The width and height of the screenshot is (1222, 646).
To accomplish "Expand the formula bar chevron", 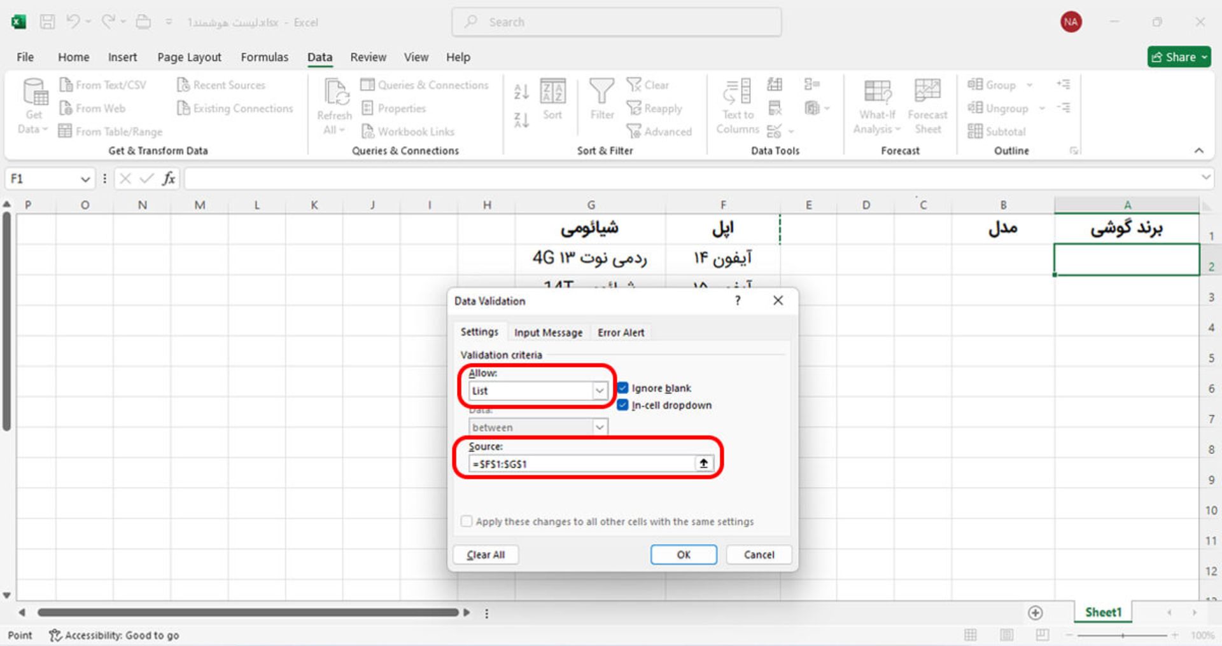I will (1205, 177).
